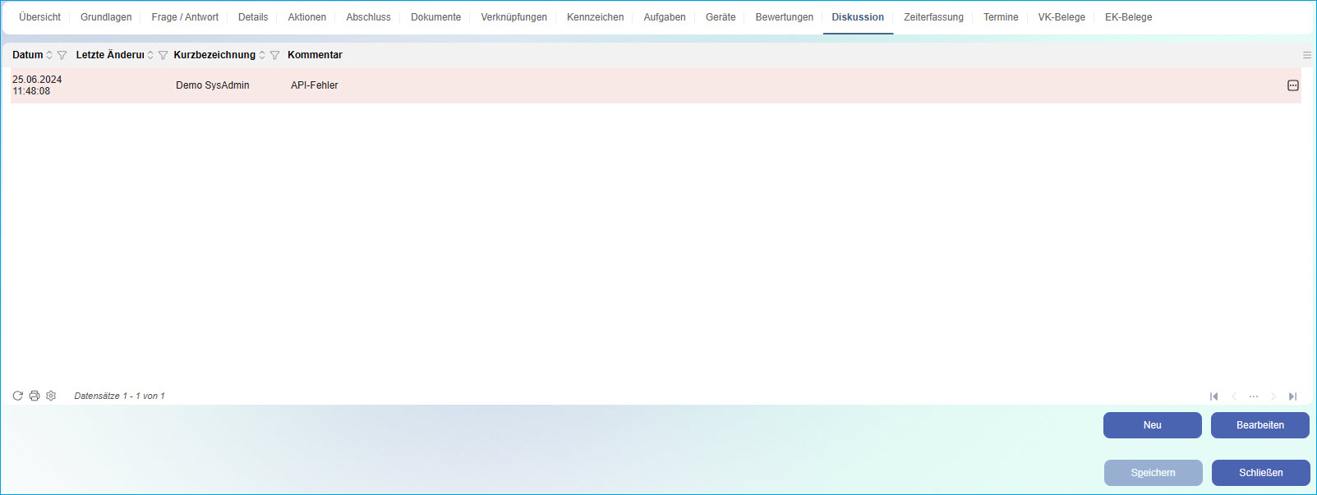Screen dimensions: 1317x495
Task: Sort by Kurzbezeichnung column arrows
Action: pos(262,55)
